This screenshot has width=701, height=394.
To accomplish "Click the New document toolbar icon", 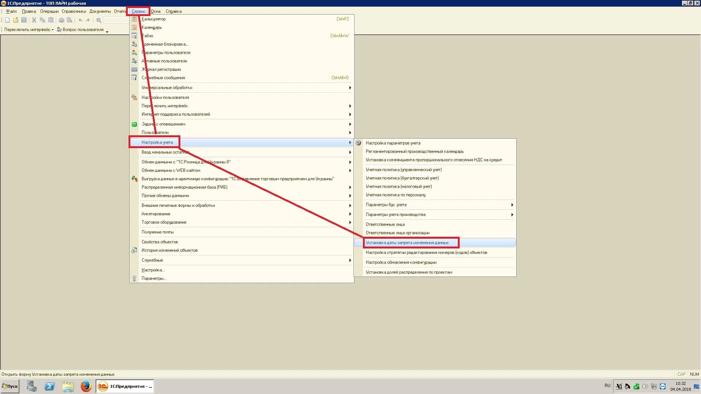I will [7, 20].
